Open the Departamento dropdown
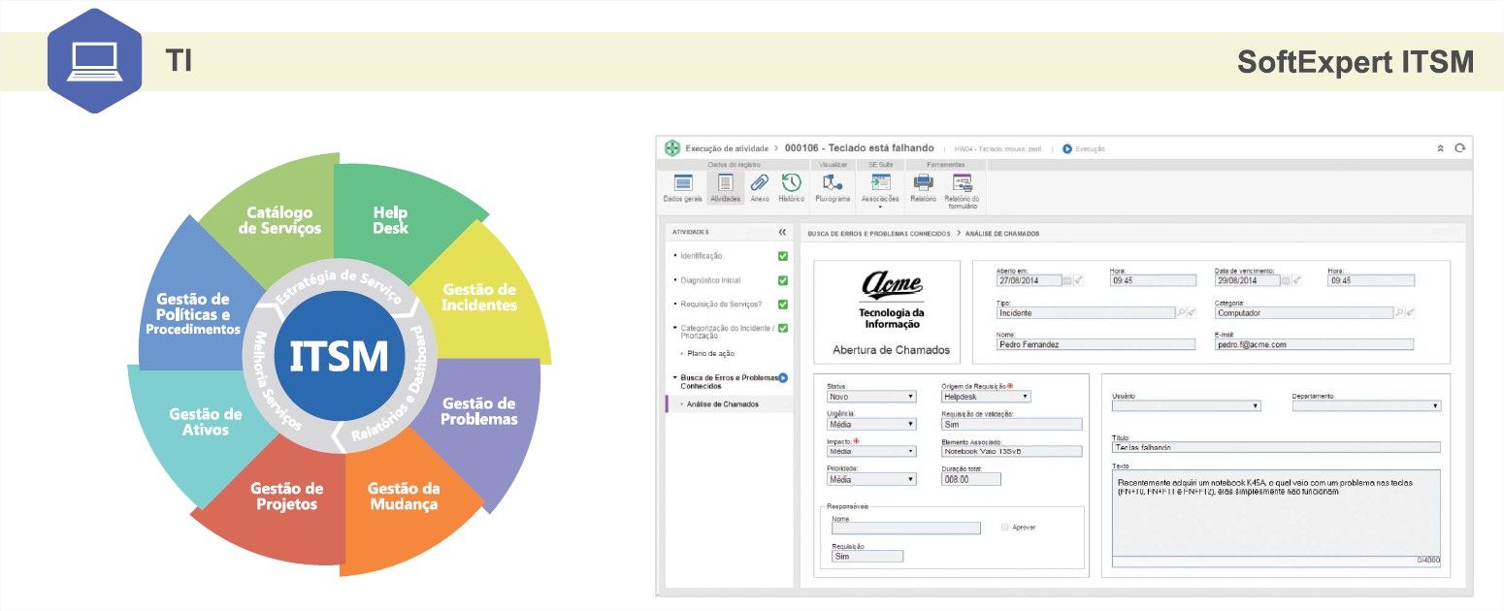 pos(1366,405)
